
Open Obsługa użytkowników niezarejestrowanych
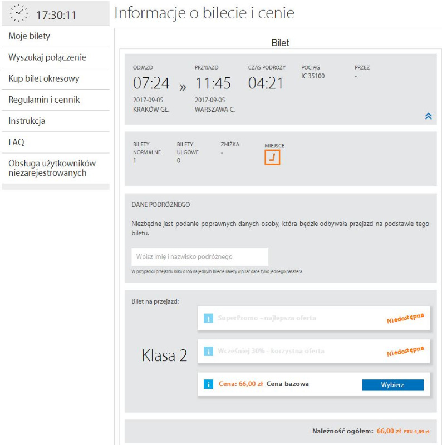52,168
